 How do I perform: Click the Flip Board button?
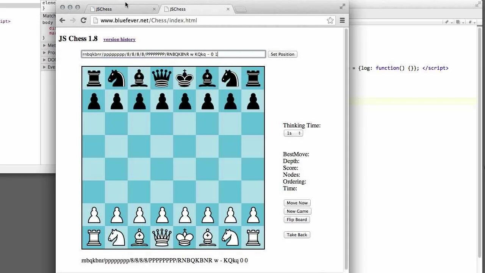click(x=297, y=220)
